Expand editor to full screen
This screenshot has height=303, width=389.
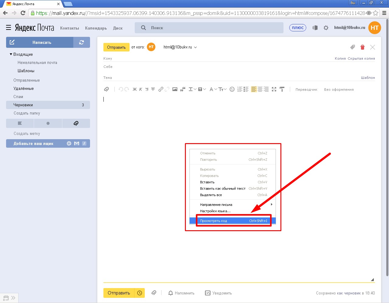(274, 89)
